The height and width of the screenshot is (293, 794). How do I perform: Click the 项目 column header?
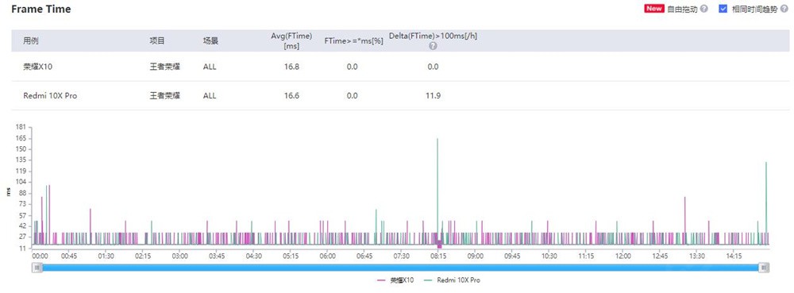[x=157, y=40]
